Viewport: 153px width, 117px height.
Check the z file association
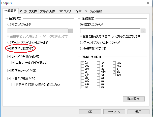tap(114, 69)
